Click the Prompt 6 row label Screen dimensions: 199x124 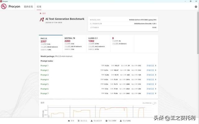coord(44,89)
